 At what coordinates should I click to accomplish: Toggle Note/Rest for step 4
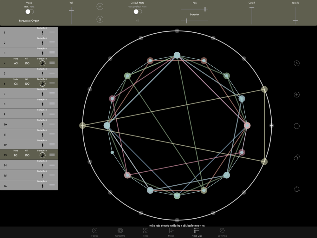42,63
